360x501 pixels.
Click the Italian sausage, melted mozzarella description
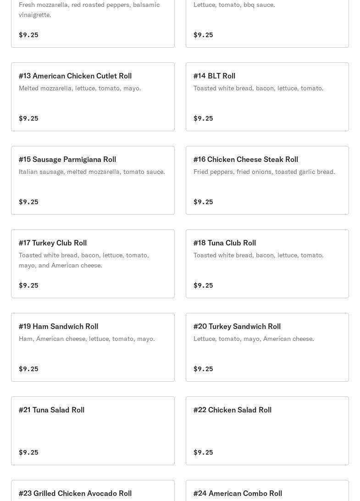point(92,172)
